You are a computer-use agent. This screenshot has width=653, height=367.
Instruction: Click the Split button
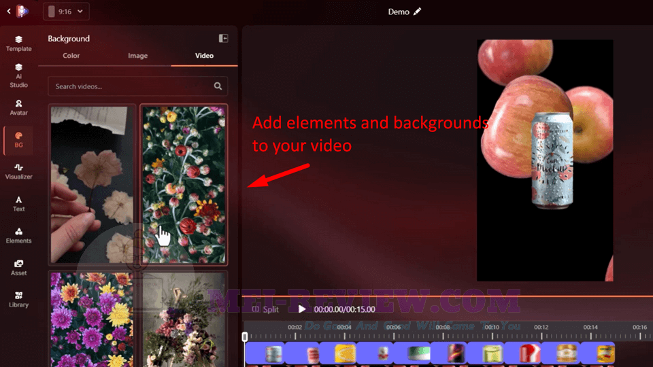(x=266, y=309)
